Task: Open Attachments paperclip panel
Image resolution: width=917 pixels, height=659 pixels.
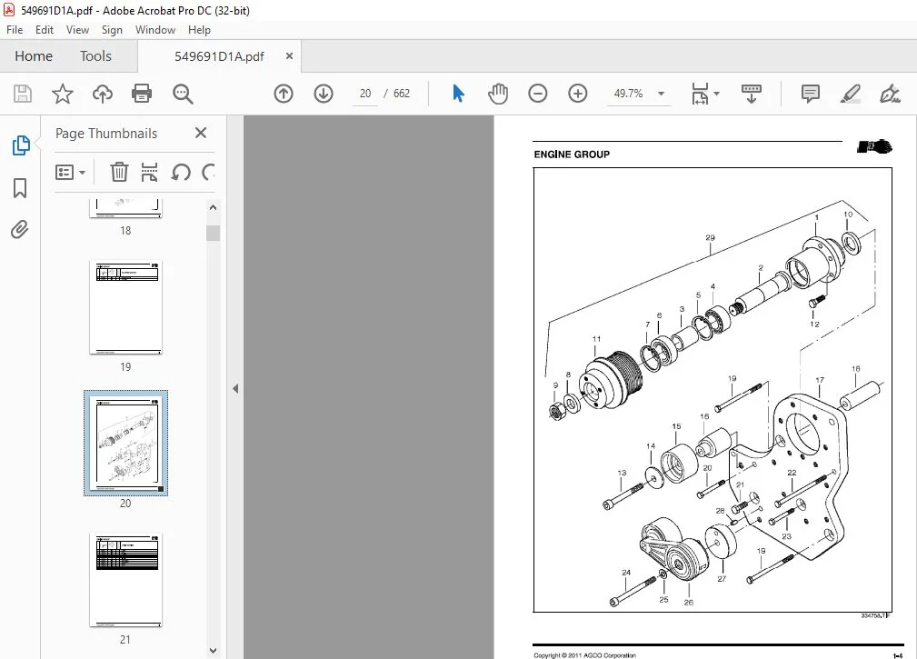Action: pos(20,230)
